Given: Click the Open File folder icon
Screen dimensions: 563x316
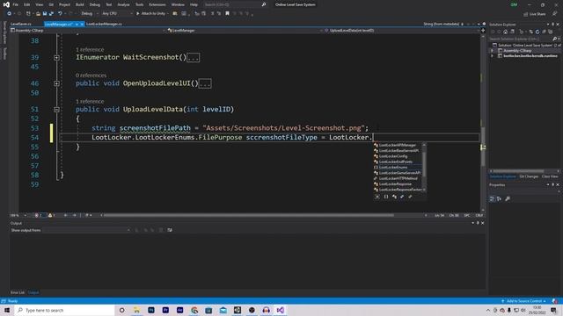Looking at the screenshot, I should [x=38, y=14].
